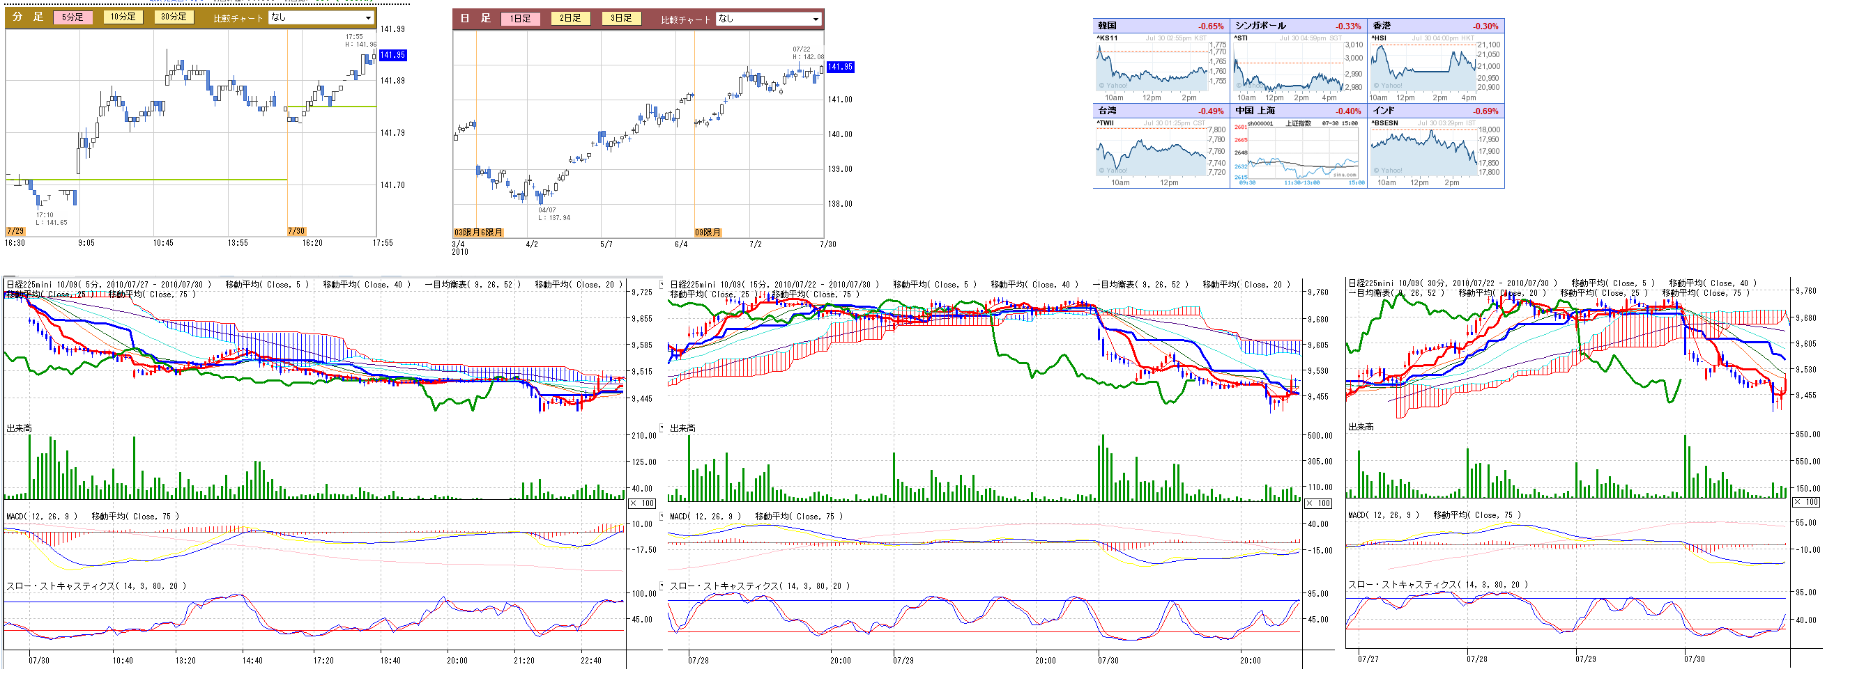The height and width of the screenshot is (699, 1857).
Task: Switch the minute chart to 10分足
Action: (x=123, y=17)
